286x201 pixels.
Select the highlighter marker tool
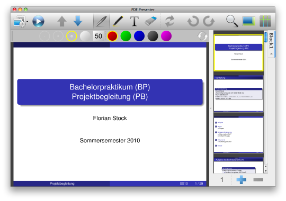[x=118, y=21]
